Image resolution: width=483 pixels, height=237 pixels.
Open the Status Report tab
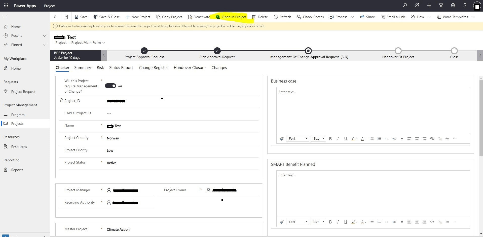[x=121, y=67]
